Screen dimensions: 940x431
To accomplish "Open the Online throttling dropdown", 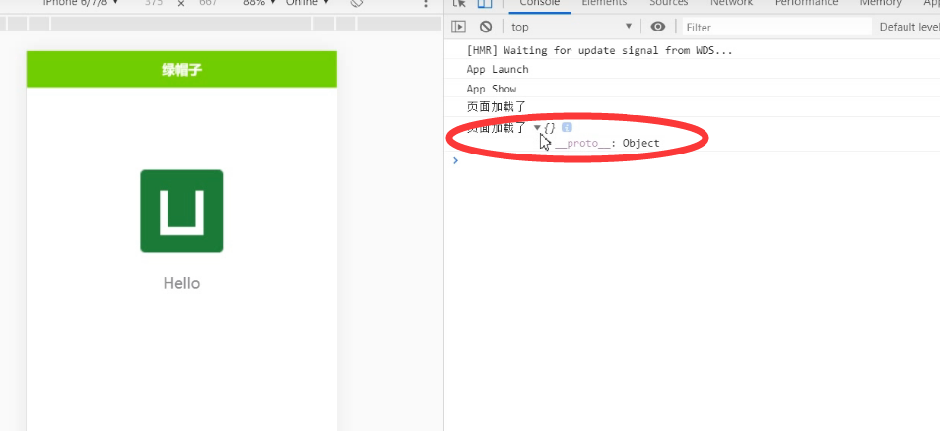I will click(x=307, y=3).
